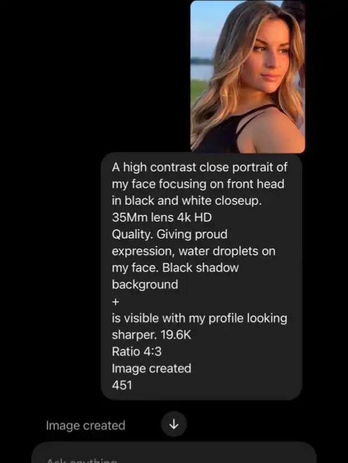Click the plus sign line in the prompt

point(116,302)
